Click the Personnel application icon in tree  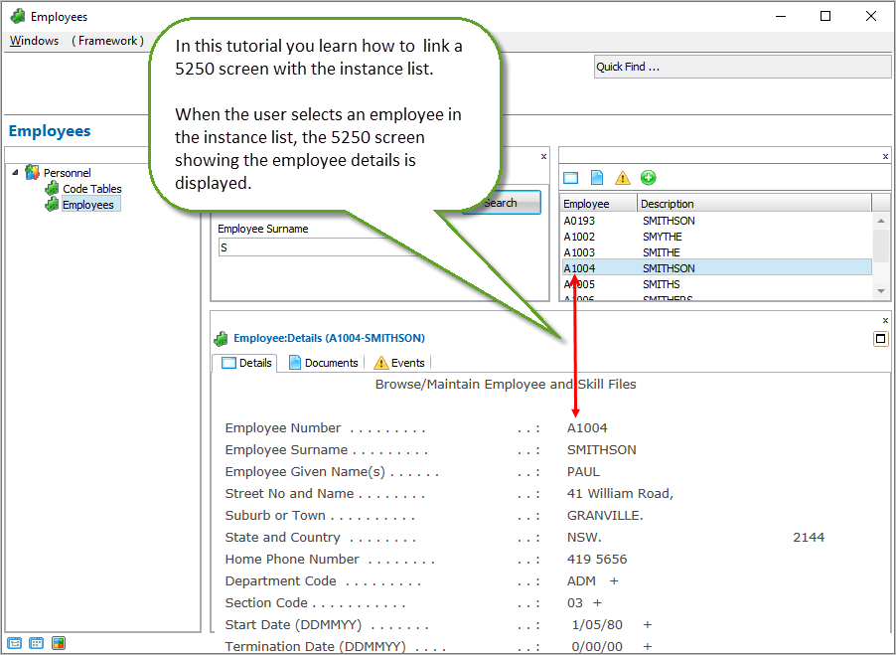(x=33, y=172)
